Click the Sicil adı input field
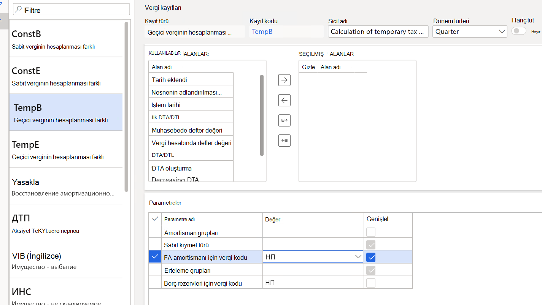The width and height of the screenshot is (542, 305). (378, 32)
